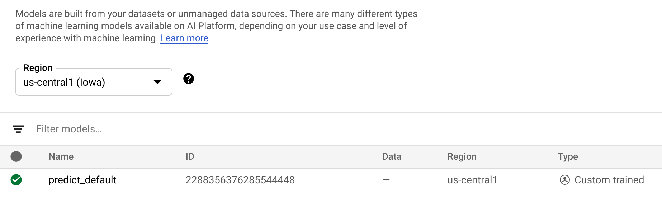662x202 pixels.
Task: Open the Learn more link
Action: pos(184,38)
